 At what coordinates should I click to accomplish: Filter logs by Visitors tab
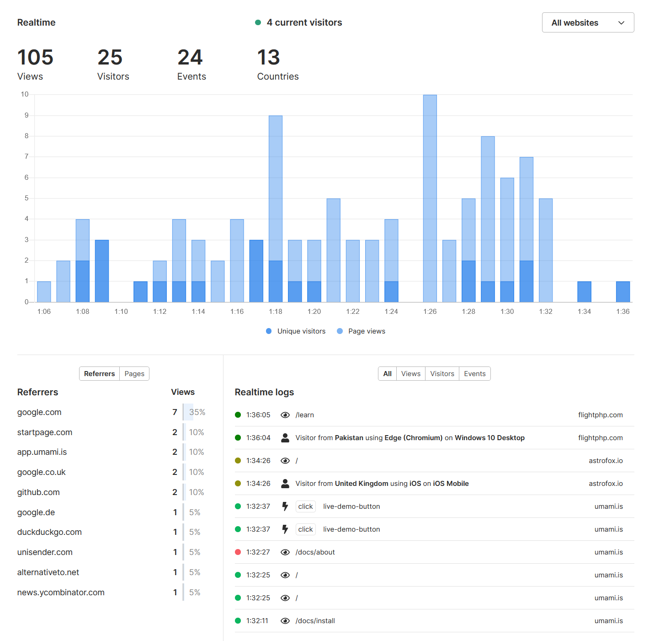click(442, 374)
